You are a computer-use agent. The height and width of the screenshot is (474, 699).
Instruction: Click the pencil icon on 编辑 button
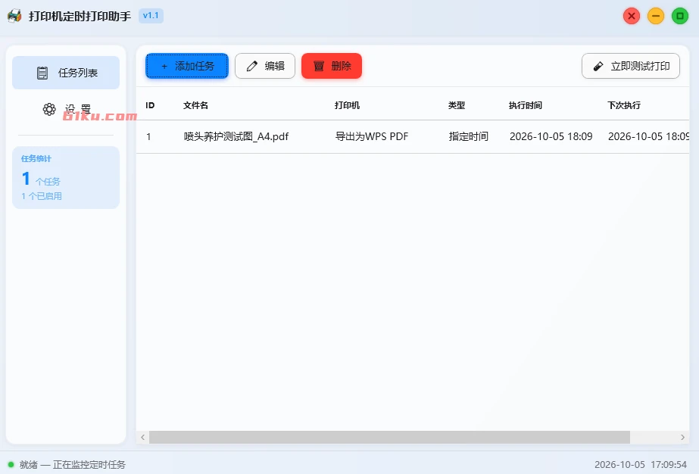coord(252,66)
